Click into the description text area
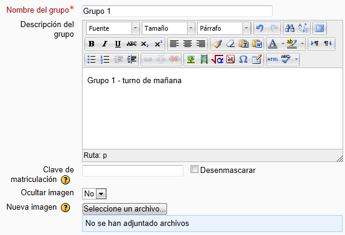 click(x=212, y=108)
